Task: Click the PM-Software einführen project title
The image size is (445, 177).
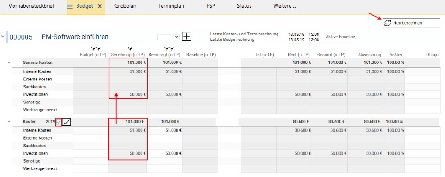Action: click(75, 37)
